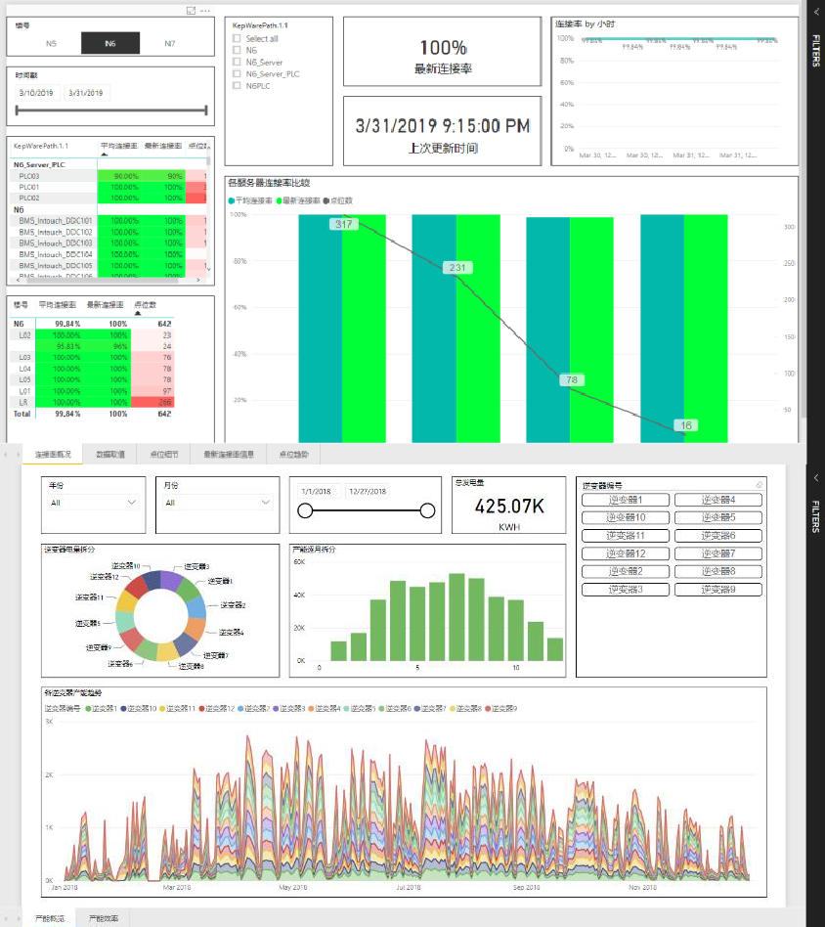Click the 1/1/2018 start date field
The image size is (825, 927).
[x=318, y=491]
